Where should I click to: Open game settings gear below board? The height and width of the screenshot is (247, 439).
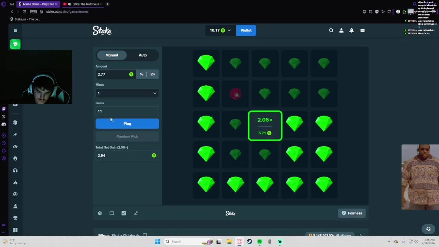click(x=100, y=213)
